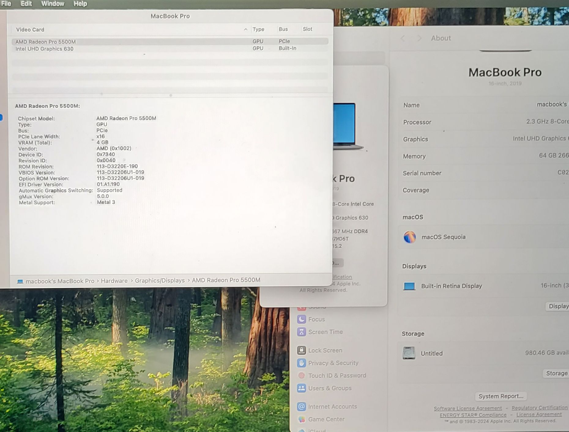Click the Focus moon icon in sidebar
The height and width of the screenshot is (432, 569).
click(x=301, y=319)
